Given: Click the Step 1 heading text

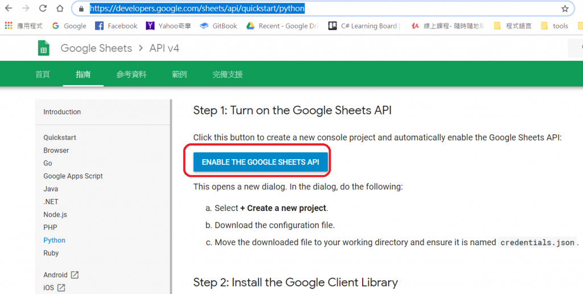Looking at the screenshot, I should tap(292, 110).
